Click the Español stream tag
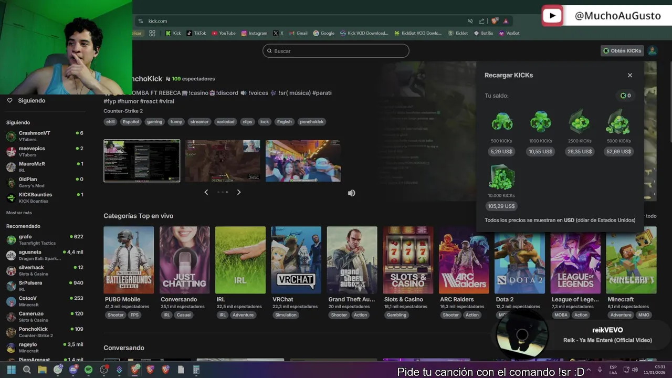672x378 pixels. (x=131, y=122)
